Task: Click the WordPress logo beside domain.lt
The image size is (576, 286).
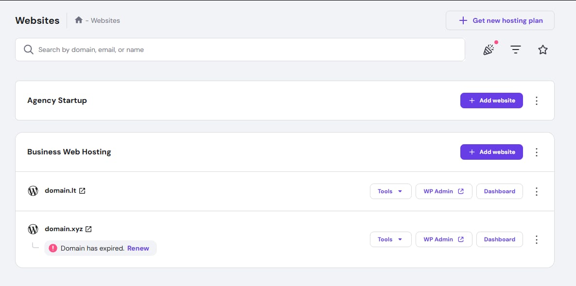Action: [33, 191]
